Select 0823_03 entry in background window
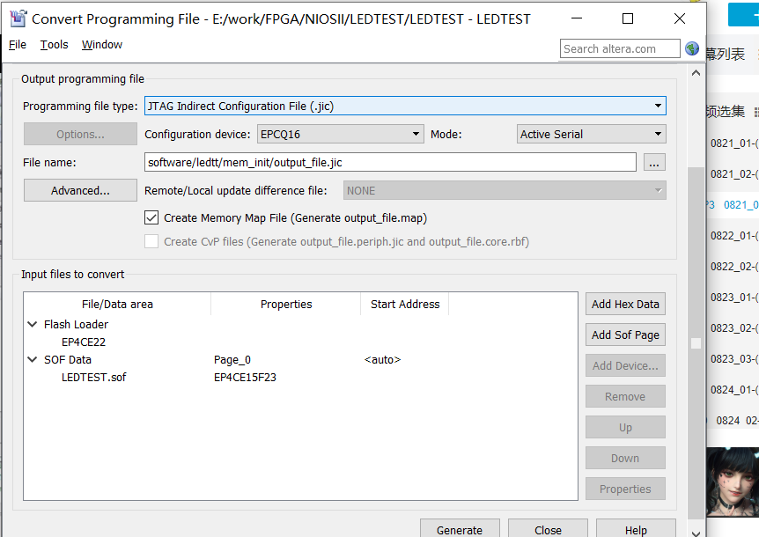759x537 pixels. pyautogui.click(x=733, y=359)
